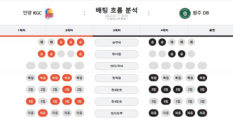The width and height of the screenshot is (233, 118).
Task: Click the 언더/오버 category button
Action: coord(117,66)
